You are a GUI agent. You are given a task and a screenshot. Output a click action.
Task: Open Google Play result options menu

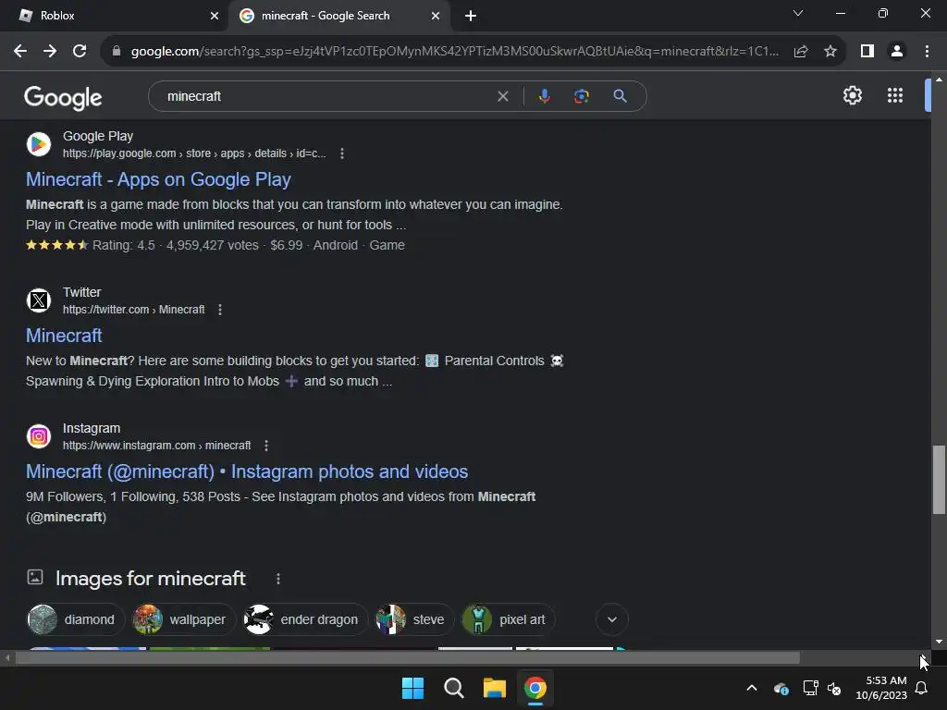(x=342, y=153)
